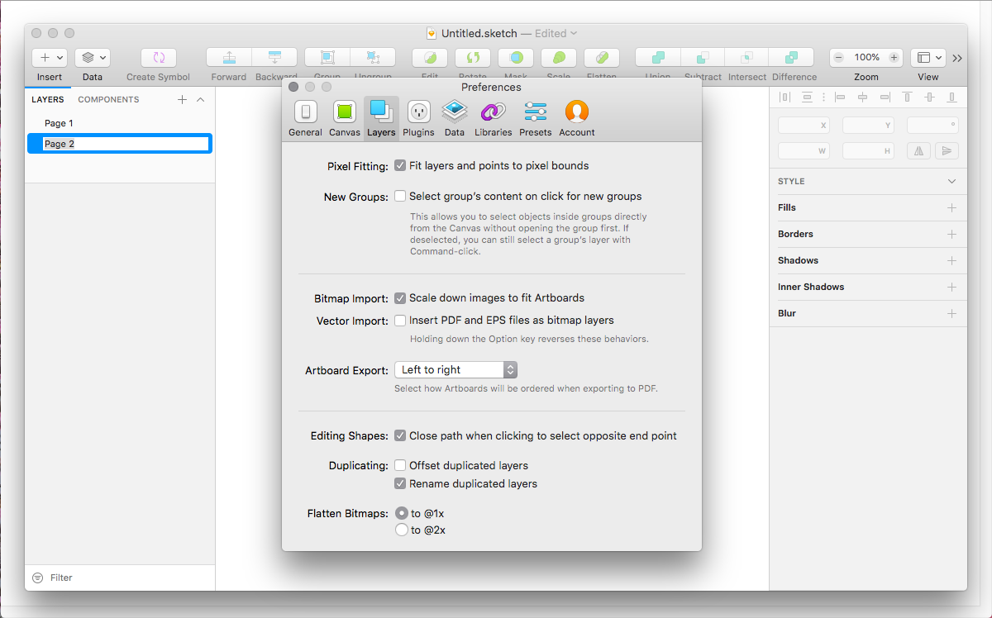Click the Scale toolbar icon
992x618 pixels.
click(559, 58)
